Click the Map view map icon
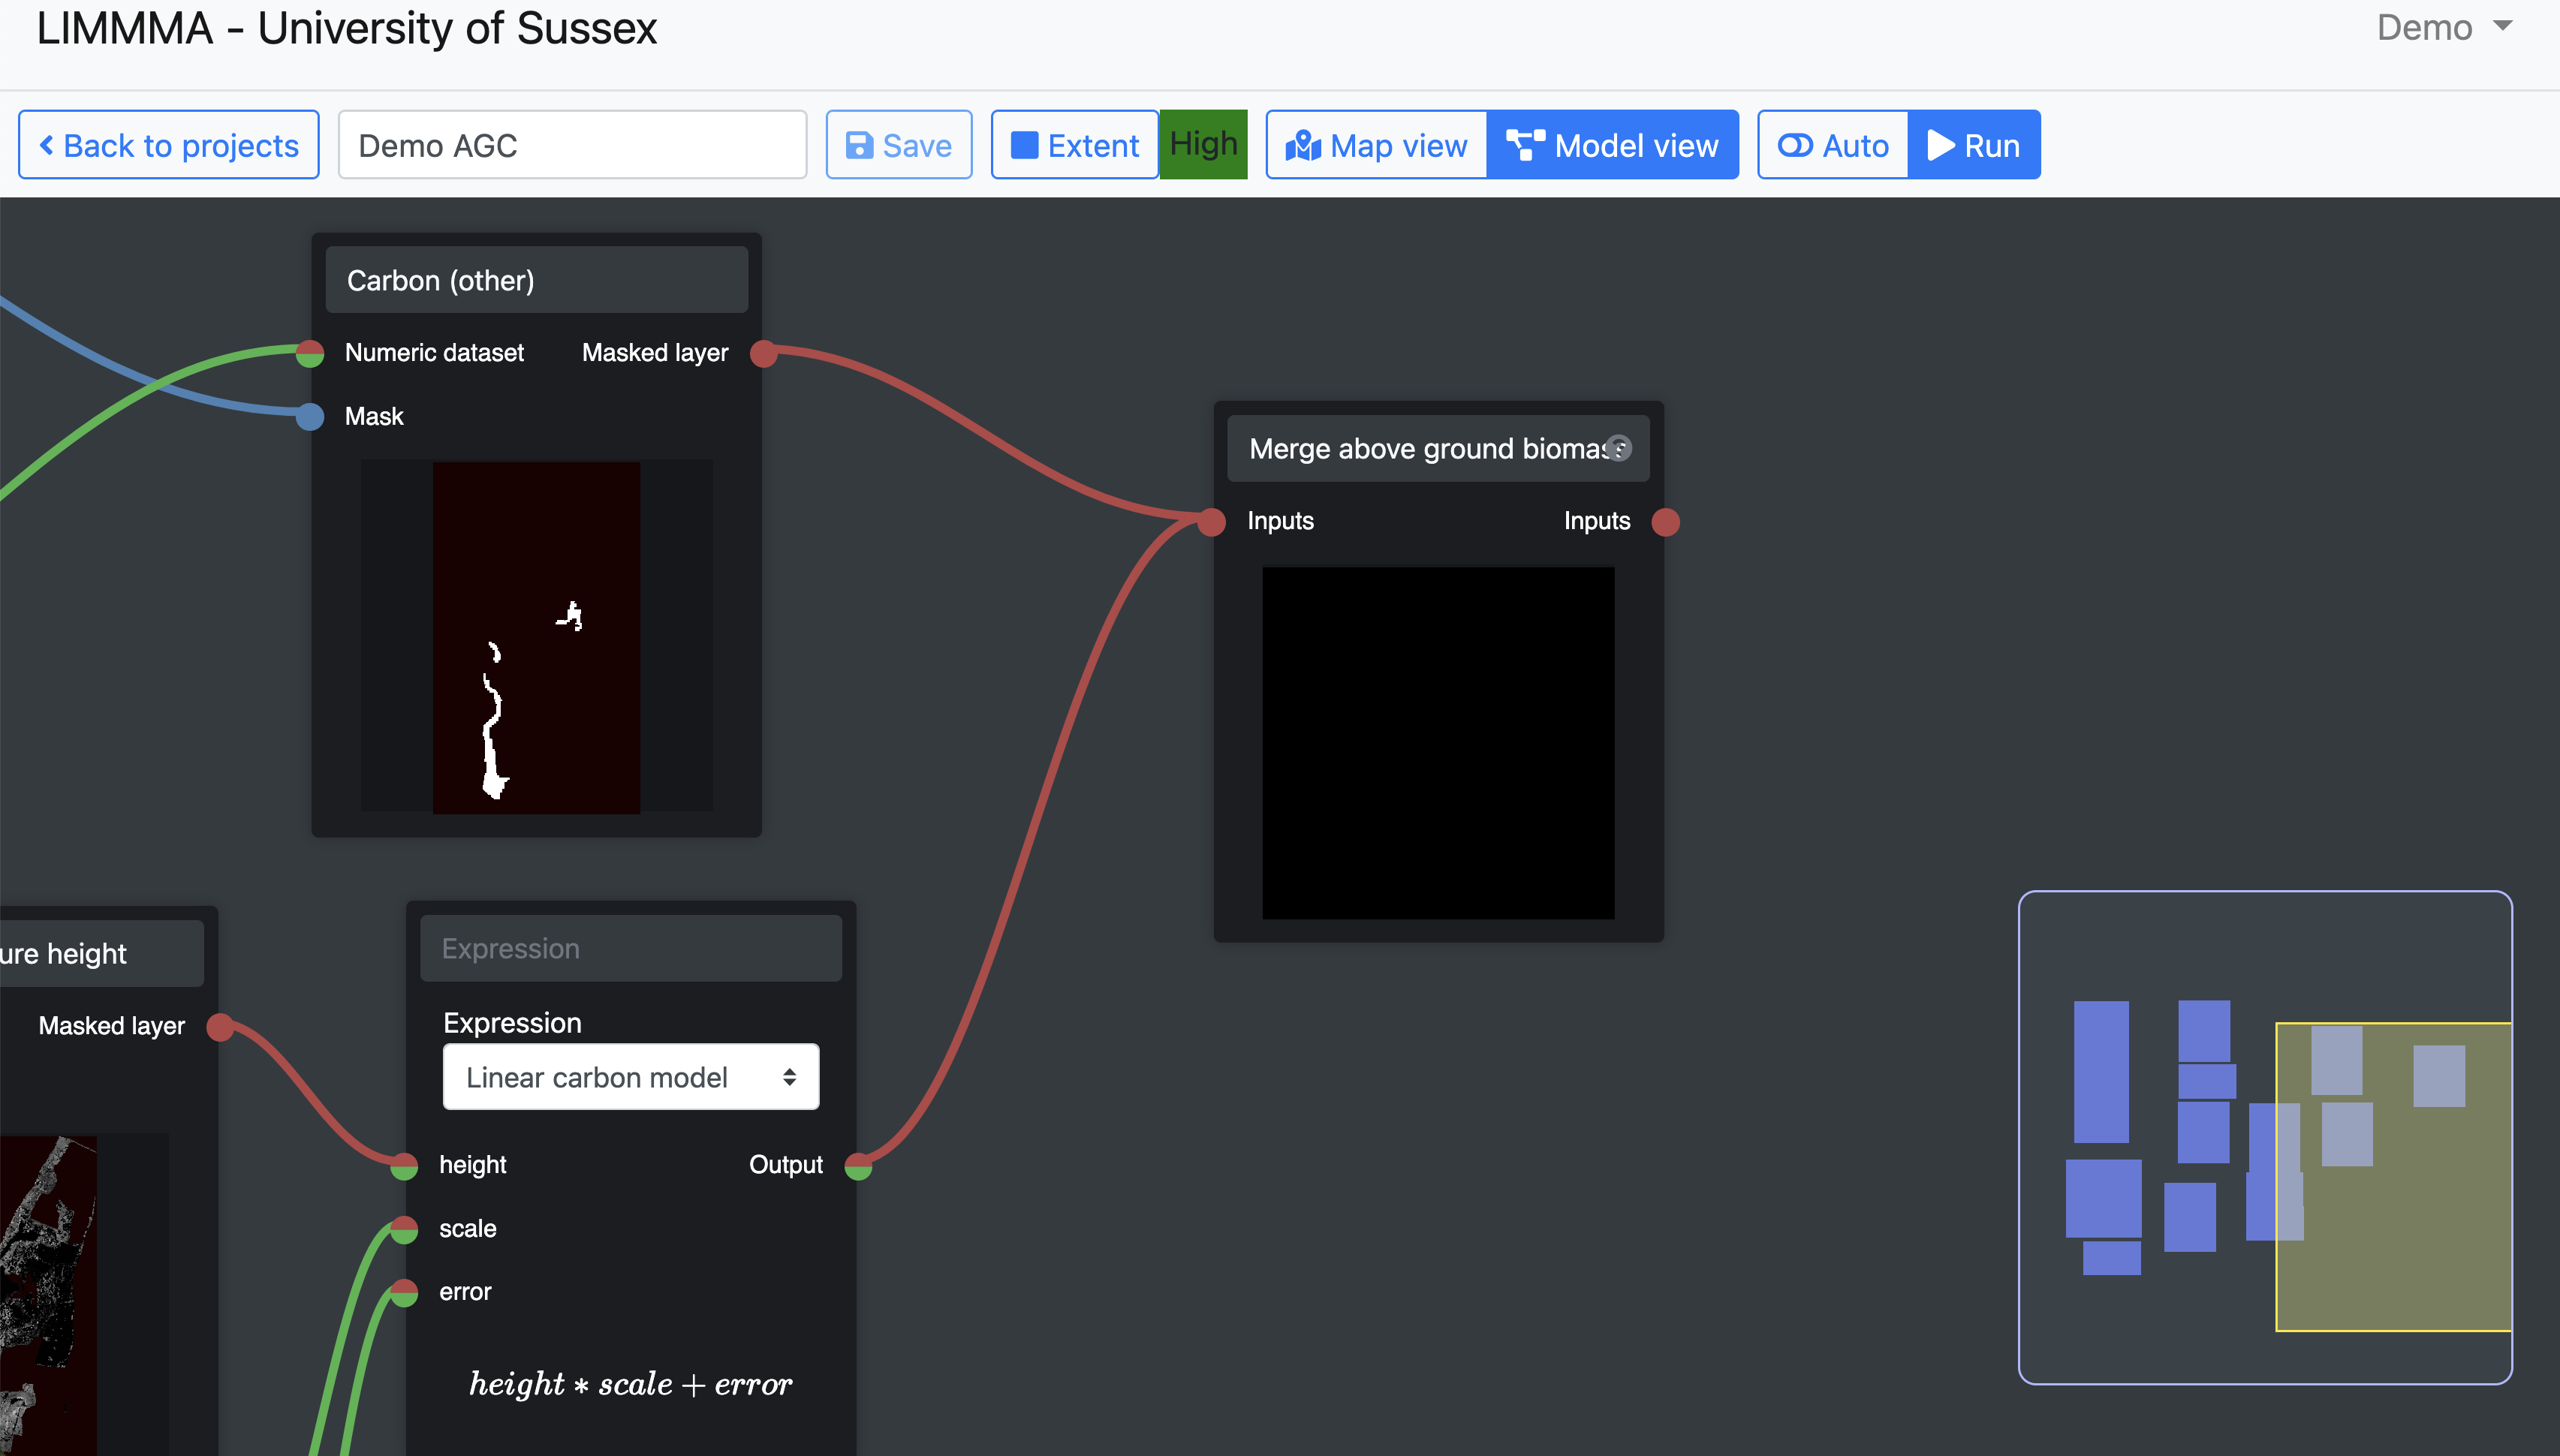 1303,145
